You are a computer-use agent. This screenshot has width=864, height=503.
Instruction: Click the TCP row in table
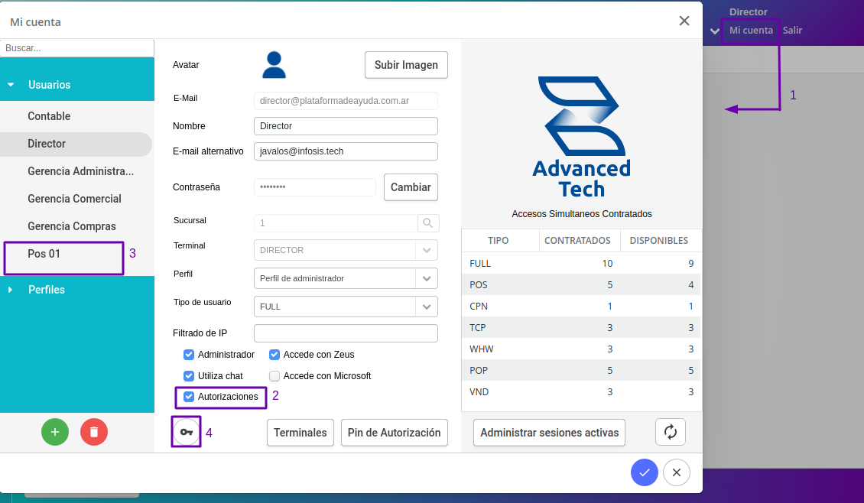tap(581, 328)
